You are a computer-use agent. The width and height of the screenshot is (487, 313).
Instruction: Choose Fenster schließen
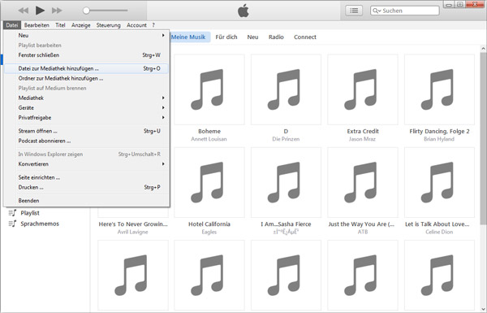point(87,55)
